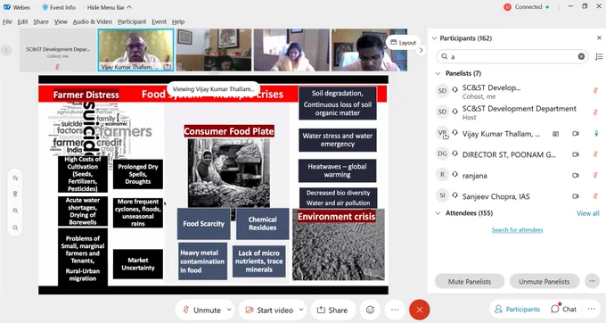Click the participant search input field
The width and height of the screenshot is (606, 323).
click(x=512, y=56)
